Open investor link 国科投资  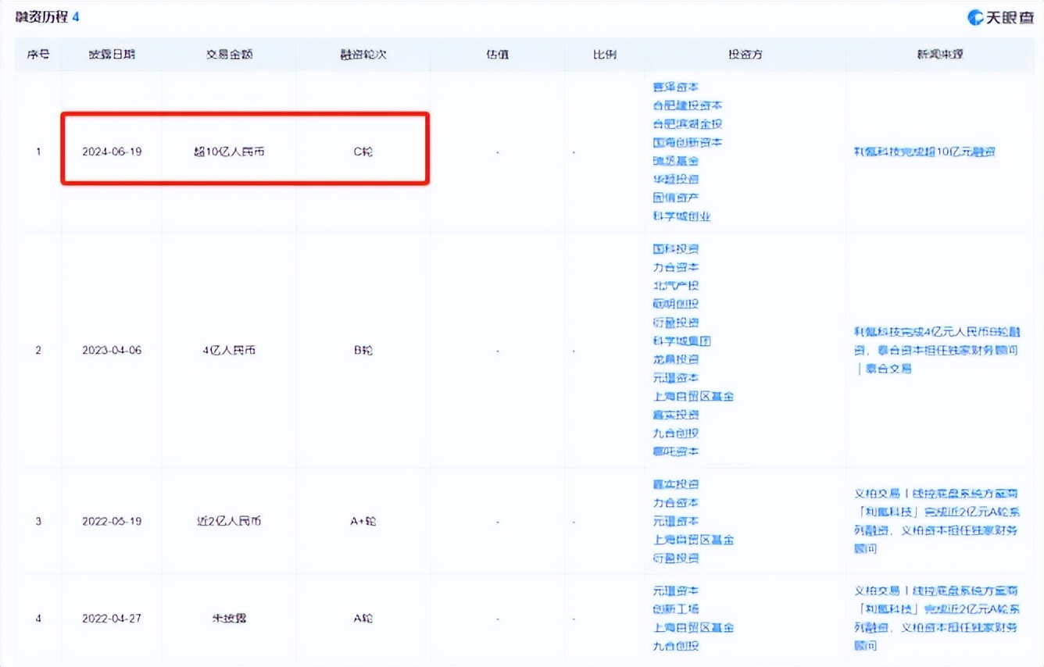[x=676, y=249]
